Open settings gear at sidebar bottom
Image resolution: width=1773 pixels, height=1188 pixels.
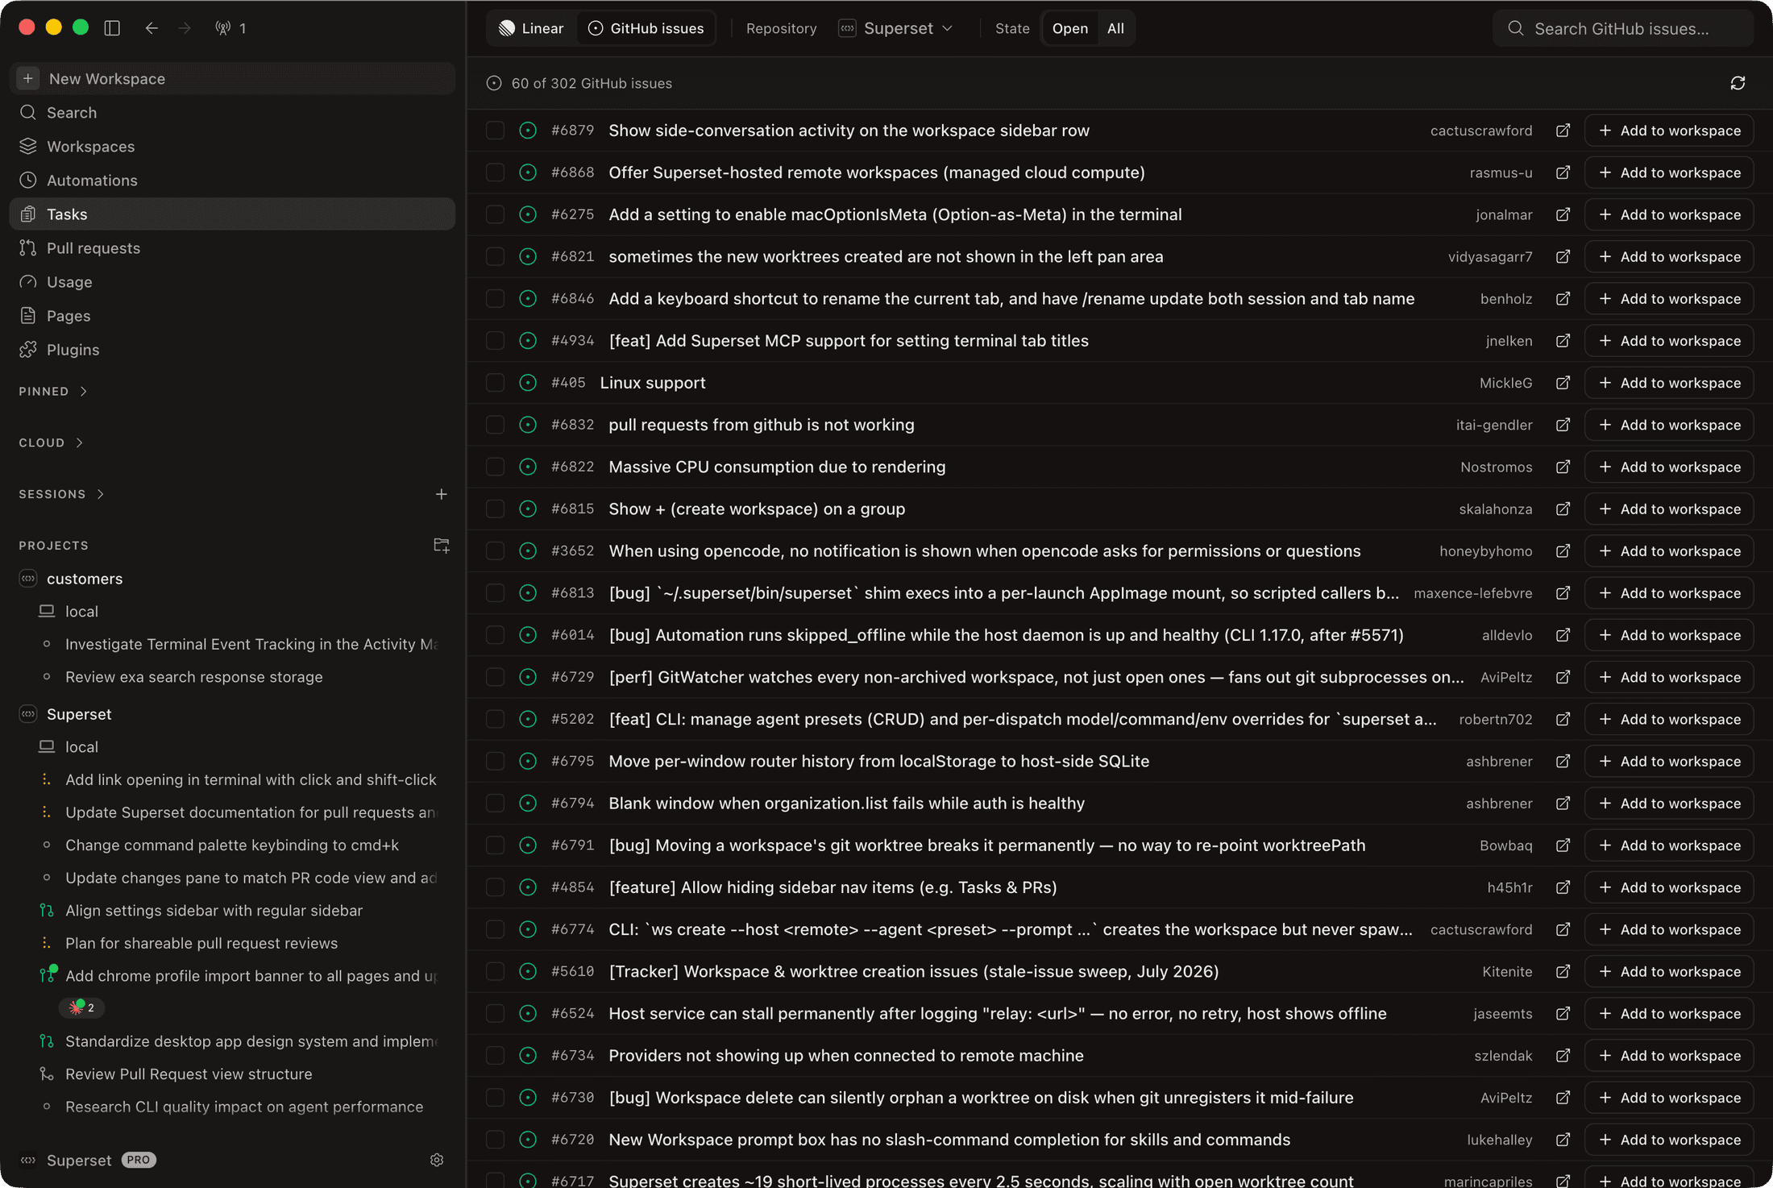click(437, 1160)
